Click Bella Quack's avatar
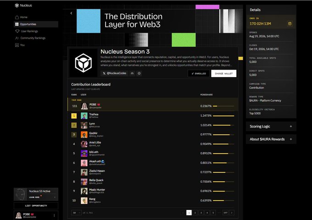 click(84, 181)
